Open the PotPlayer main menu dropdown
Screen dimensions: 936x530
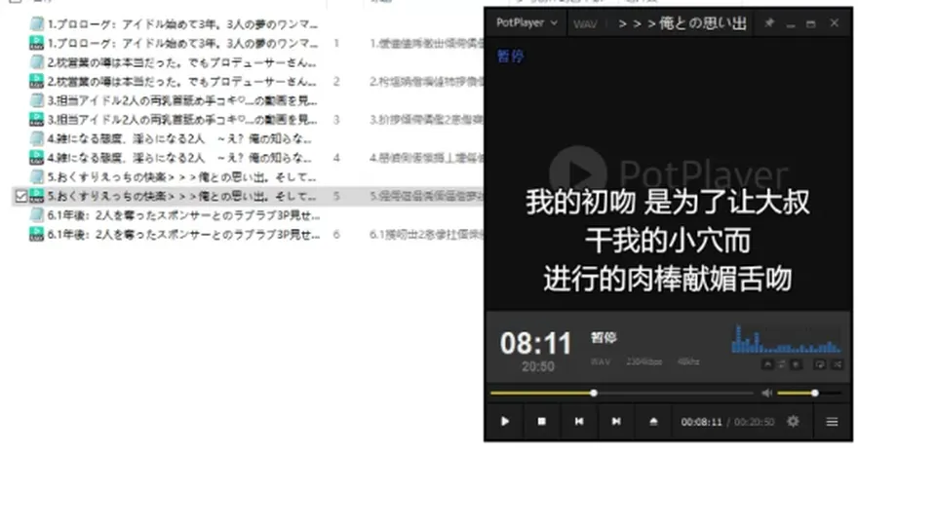tap(526, 22)
